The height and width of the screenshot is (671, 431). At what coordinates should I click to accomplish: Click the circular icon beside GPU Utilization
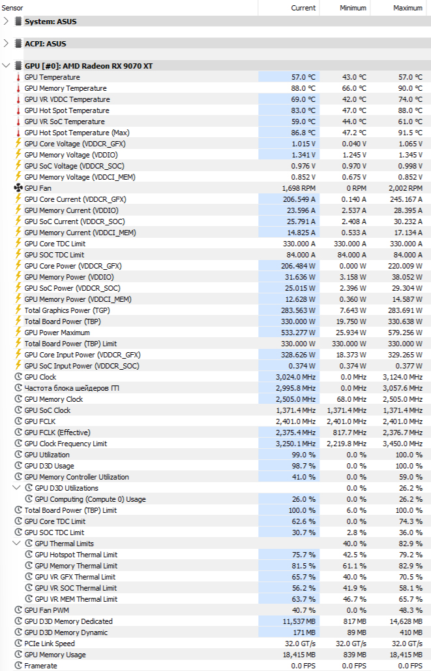coord(18,455)
